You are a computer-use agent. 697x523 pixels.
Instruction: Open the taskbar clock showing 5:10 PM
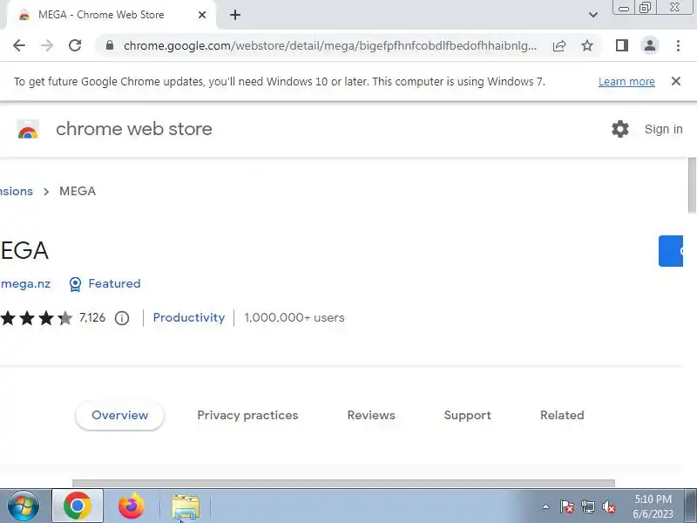click(x=653, y=506)
